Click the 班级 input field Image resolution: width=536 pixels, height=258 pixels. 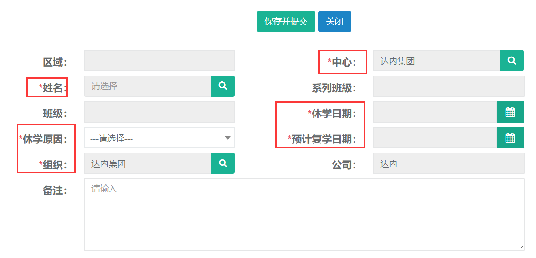coord(159,112)
